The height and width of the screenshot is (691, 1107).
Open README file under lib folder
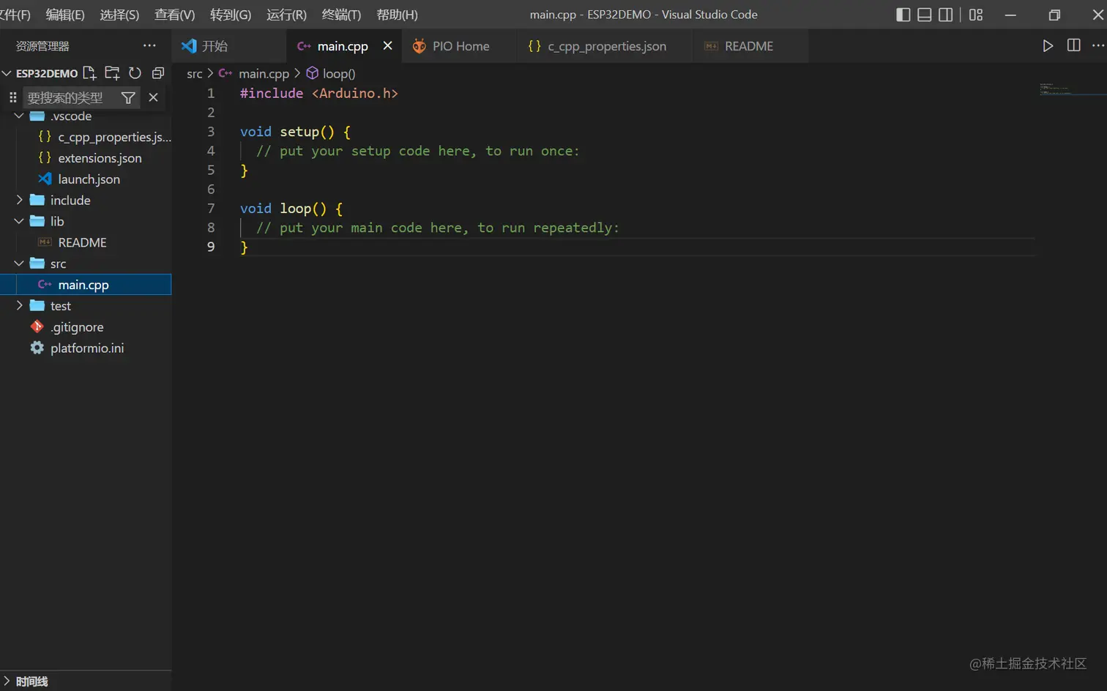tap(86, 242)
